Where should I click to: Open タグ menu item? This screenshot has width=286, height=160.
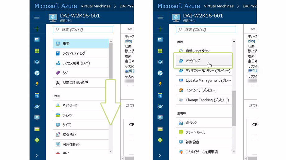(81, 73)
